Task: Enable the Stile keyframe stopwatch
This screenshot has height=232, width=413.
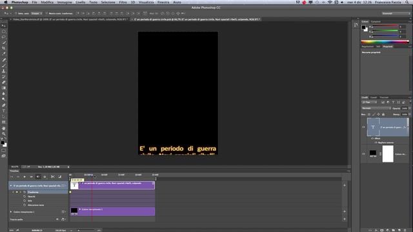Action: click(25, 200)
